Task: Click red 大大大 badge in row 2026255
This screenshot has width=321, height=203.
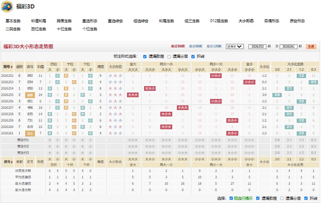Action: pos(133,95)
